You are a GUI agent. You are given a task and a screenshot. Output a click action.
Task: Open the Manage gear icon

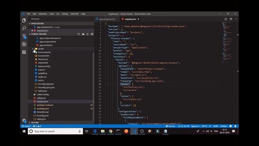24,121
